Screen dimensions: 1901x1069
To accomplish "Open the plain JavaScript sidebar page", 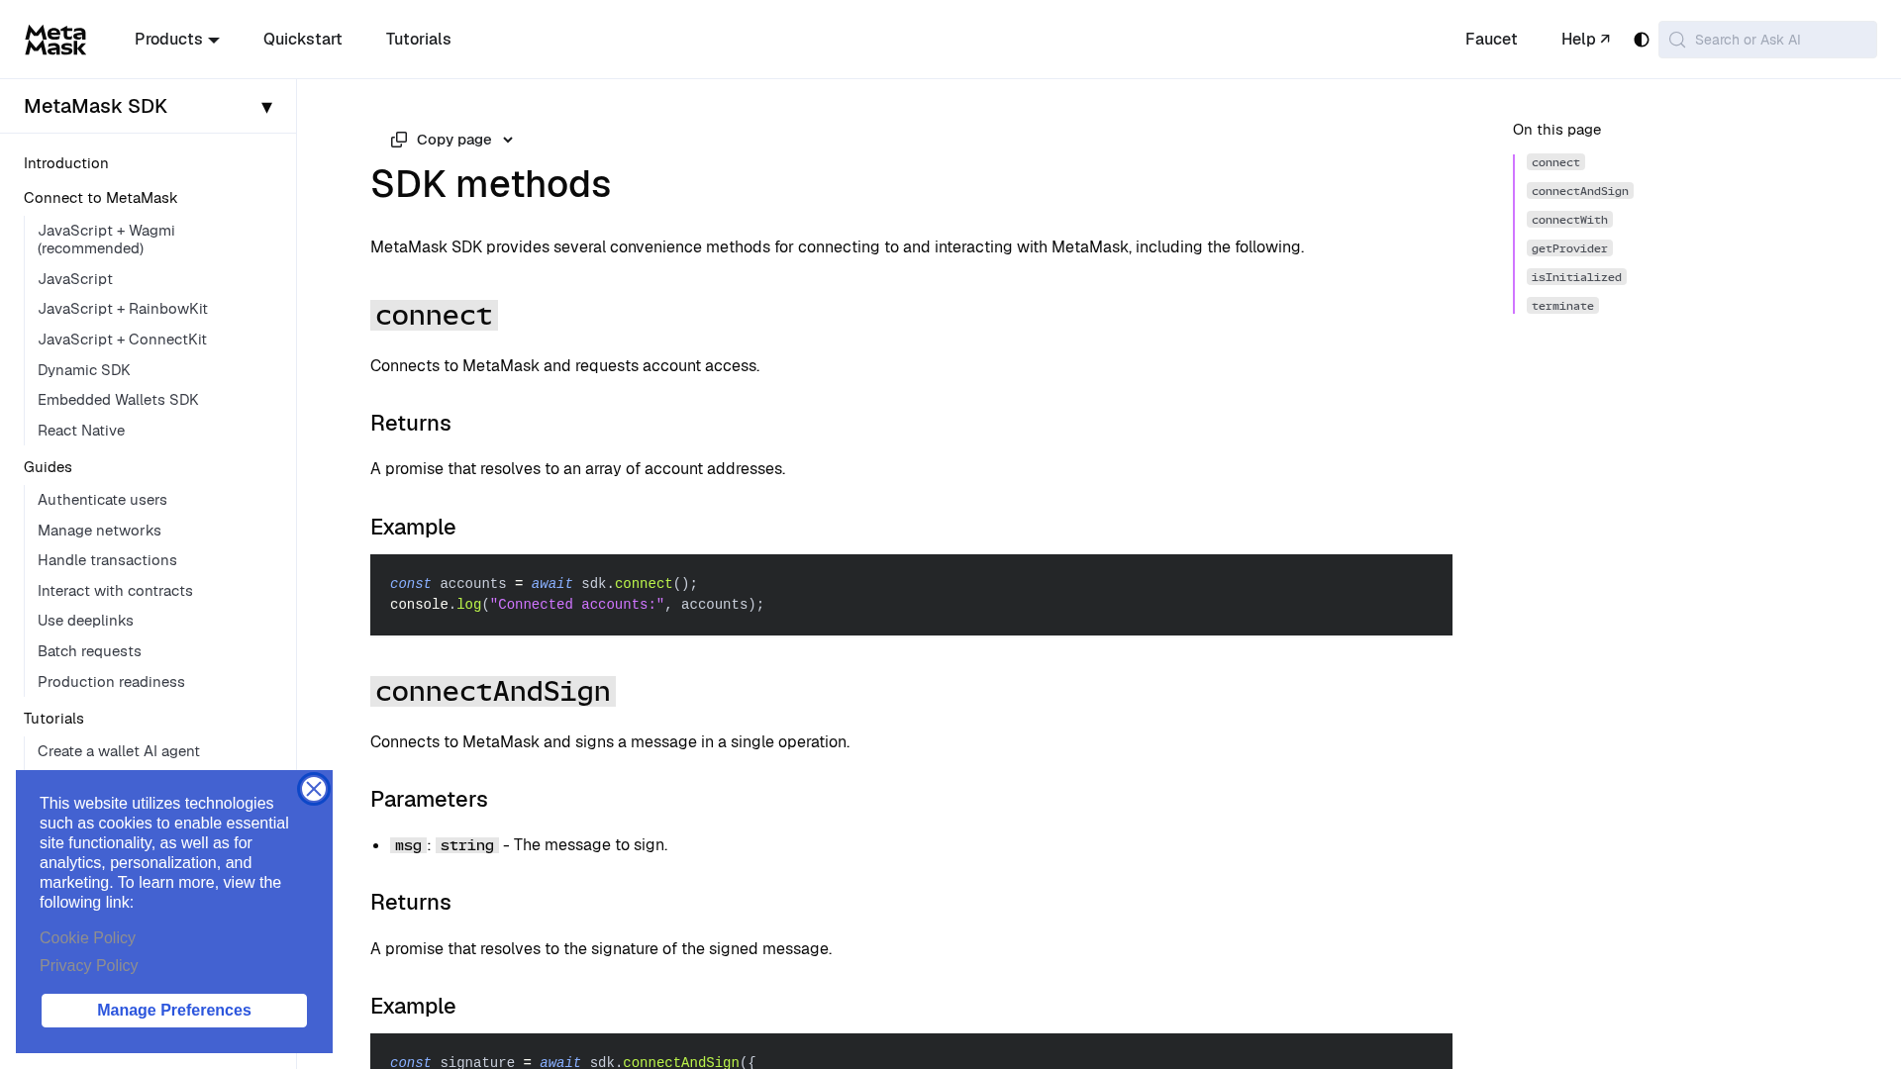I will 75,279.
